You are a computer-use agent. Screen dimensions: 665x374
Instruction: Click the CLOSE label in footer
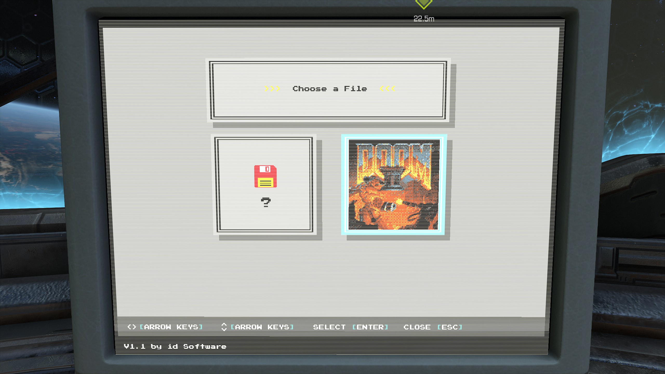(417, 327)
